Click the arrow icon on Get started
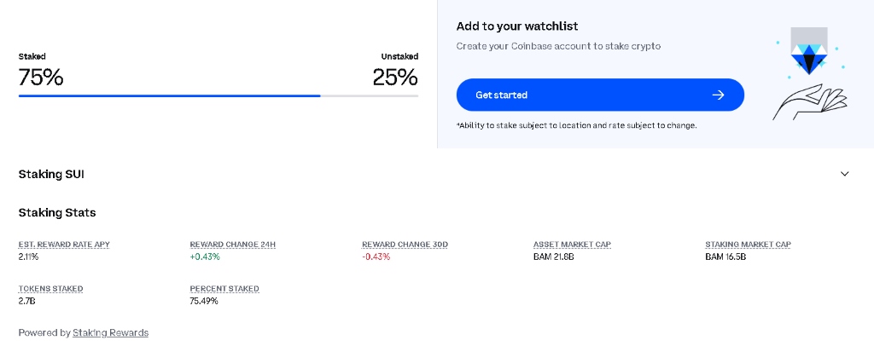The width and height of the screenshot is (874, 346). [718, 95]
